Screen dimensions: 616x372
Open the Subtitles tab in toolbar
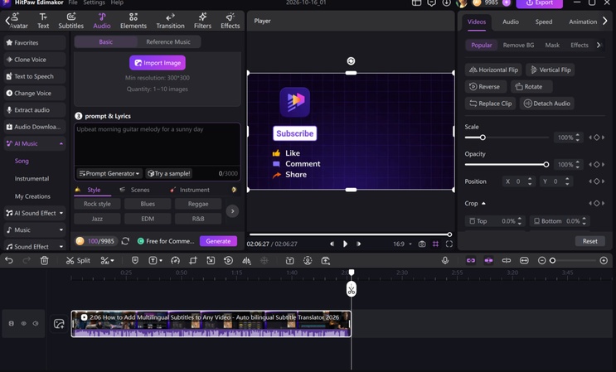[70, 21]
